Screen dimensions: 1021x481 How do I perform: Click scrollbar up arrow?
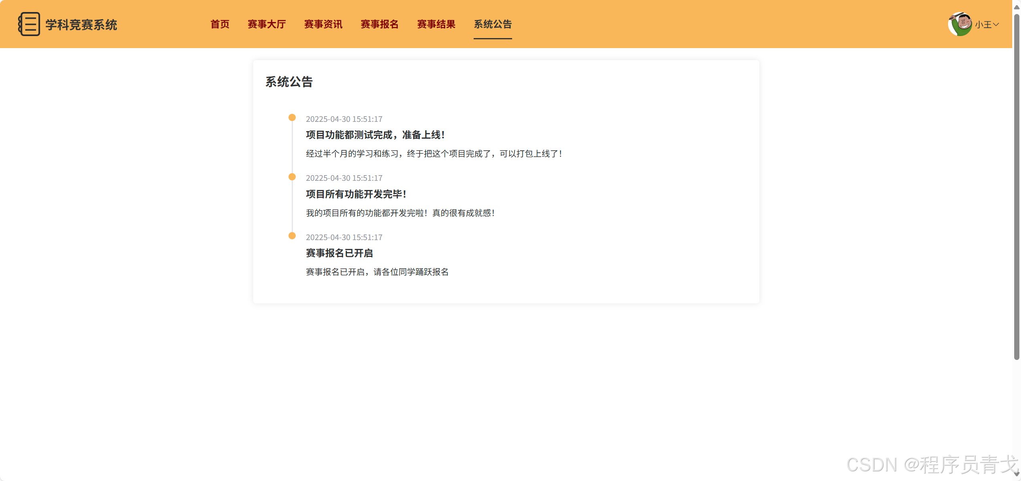(x=1017, y=6)
